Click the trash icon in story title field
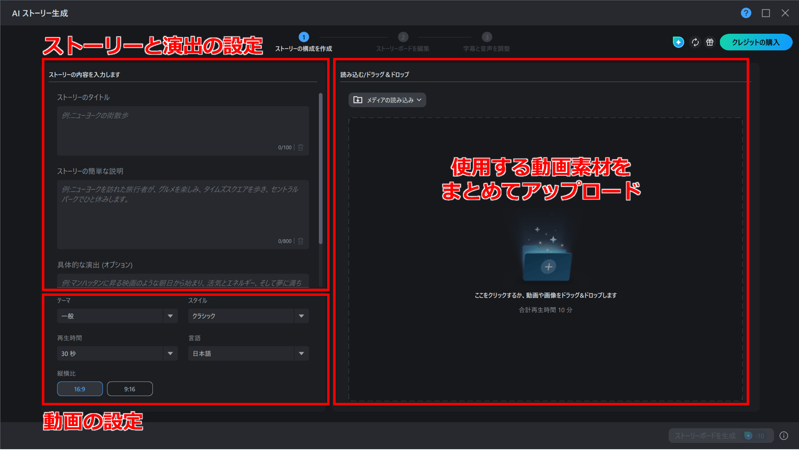 (x=301, y=147)
